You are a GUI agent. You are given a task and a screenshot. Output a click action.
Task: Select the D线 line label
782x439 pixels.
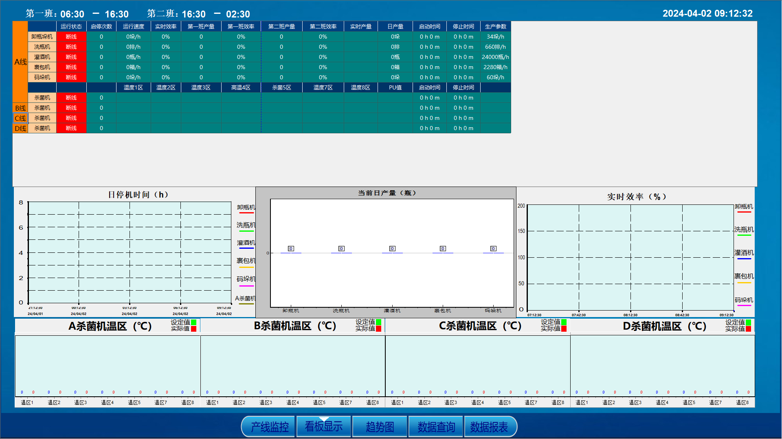pos(20,128)
